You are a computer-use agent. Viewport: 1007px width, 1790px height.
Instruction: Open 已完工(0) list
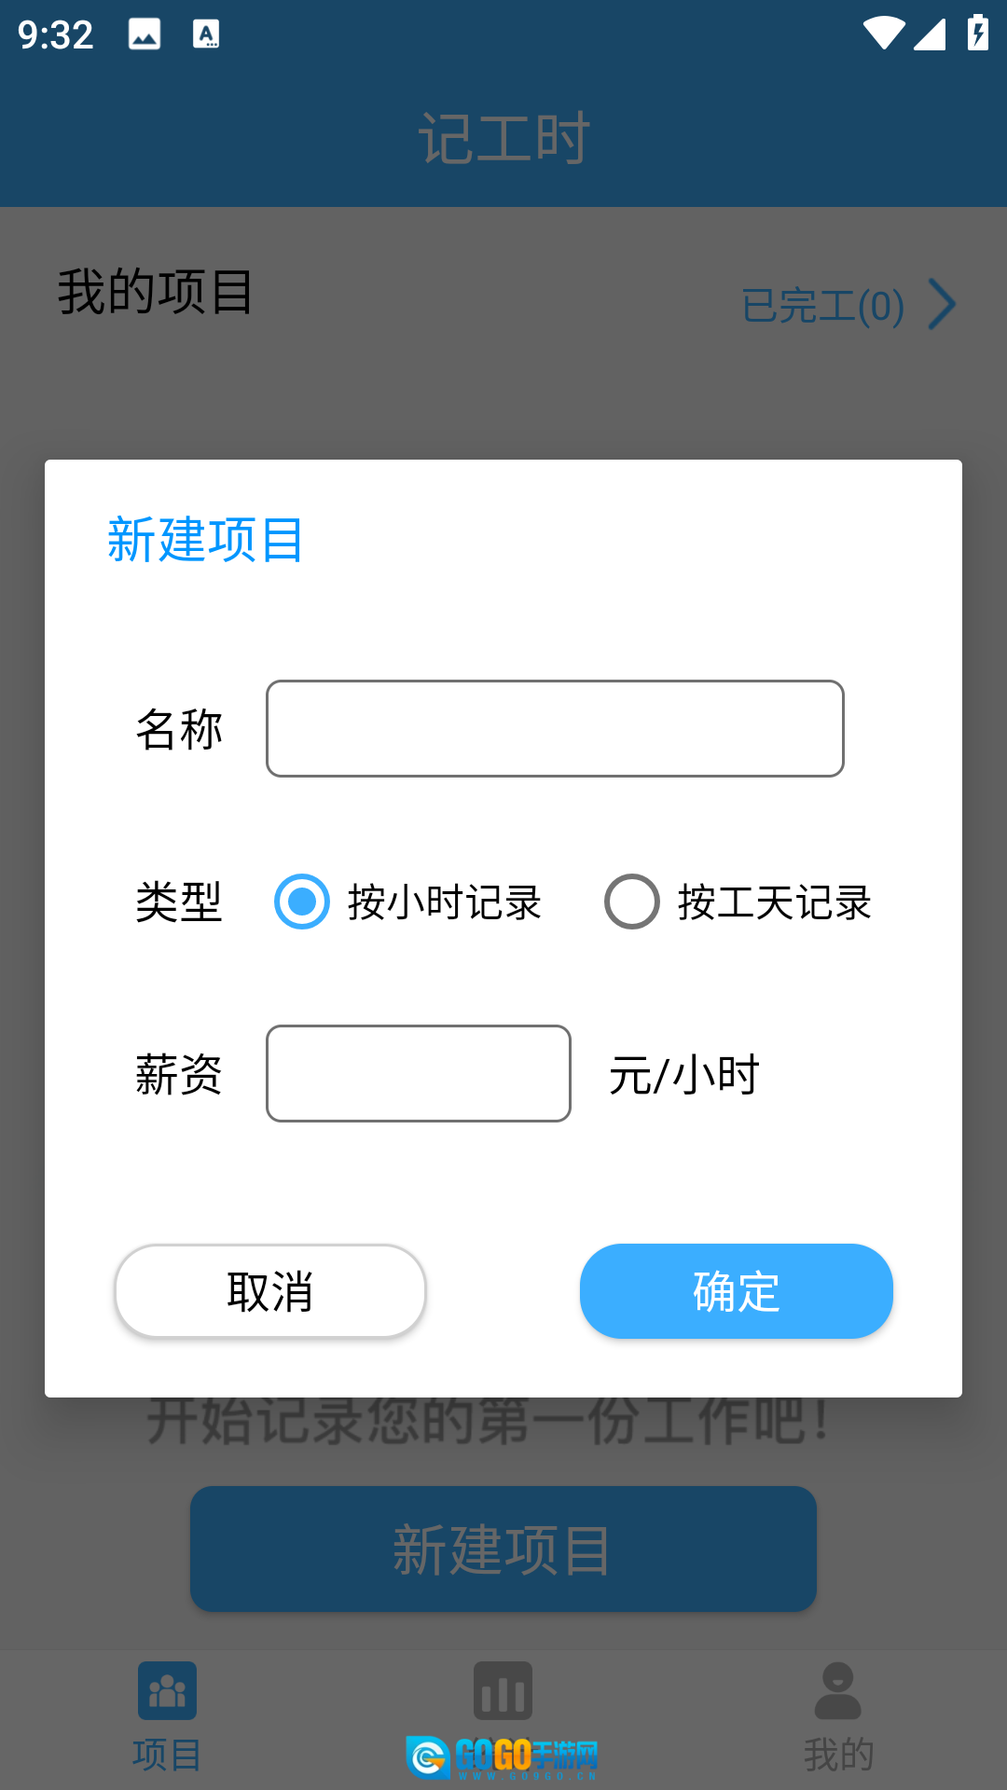pyautogui.click(x=822, y=306)
